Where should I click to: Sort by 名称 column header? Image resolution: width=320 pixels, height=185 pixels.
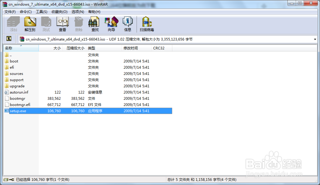(x=21, y=48)
